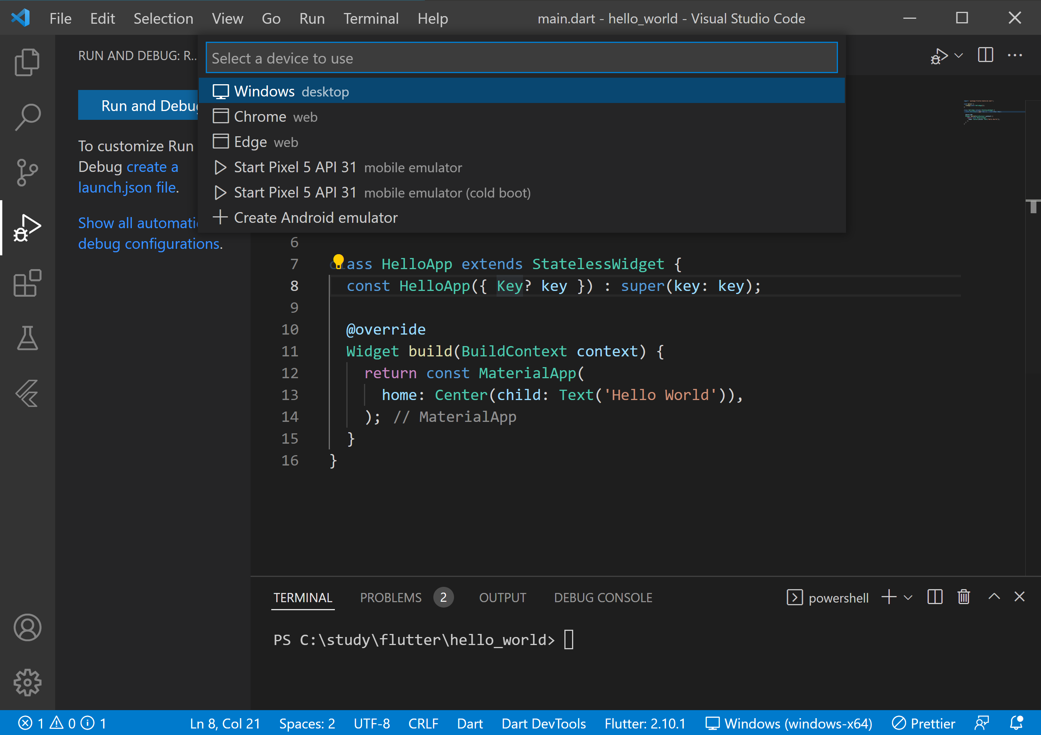The height and width of the screenshot is (735, 1041).
Task: Kill terminal with trash icon
Action: pyautogui.click(x=964, y=597)
